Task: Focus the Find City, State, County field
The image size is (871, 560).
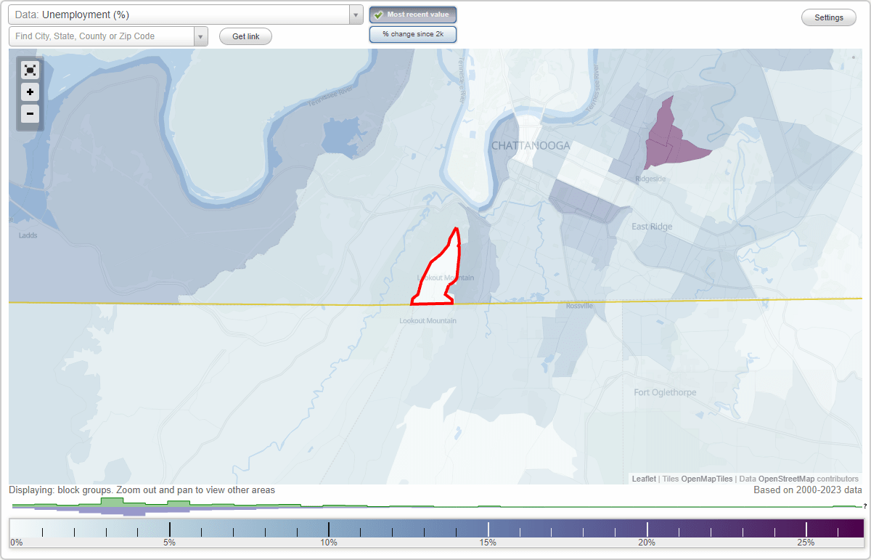Action: (102, 36)
